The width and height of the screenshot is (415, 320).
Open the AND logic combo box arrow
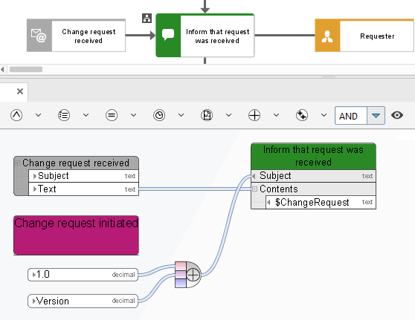(x=376, y=116)
